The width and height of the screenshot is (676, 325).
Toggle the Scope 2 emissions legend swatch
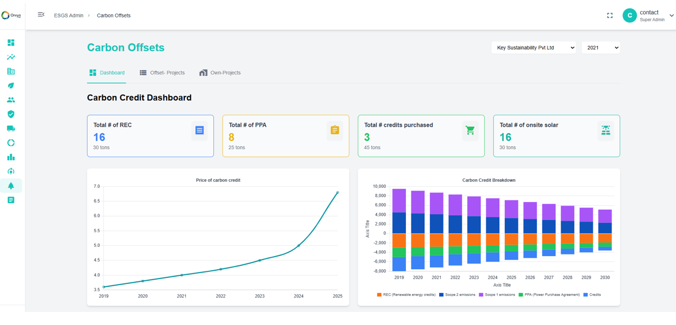pyautogui.click(x=441, y=295)
